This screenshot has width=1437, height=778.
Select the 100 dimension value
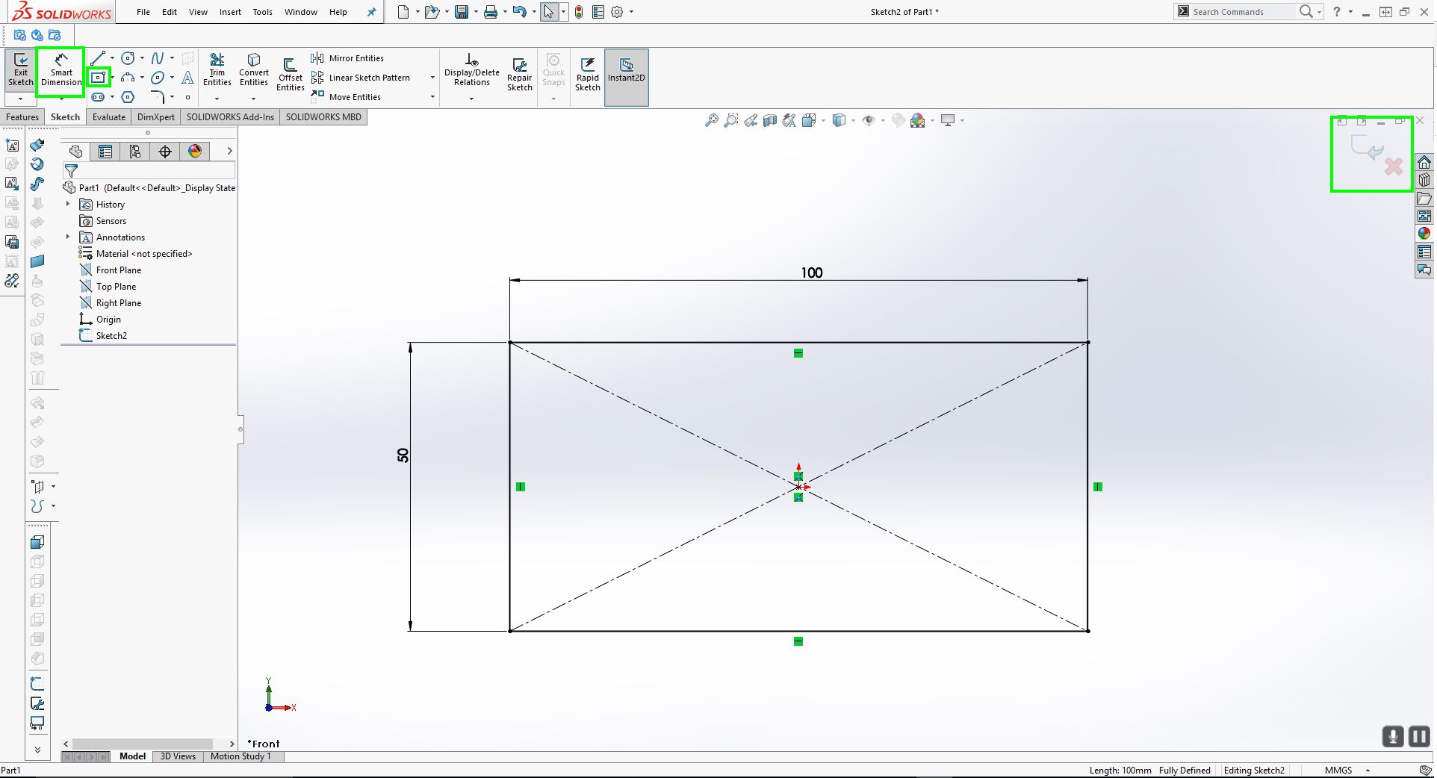click(x=812, y=273)
